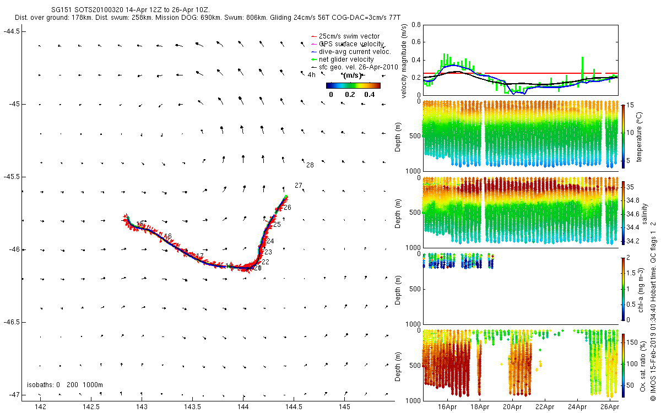Click map latitude tick '-44.5'
The height and width of the screenshot is (413, 661).
(x=12, y=31)
